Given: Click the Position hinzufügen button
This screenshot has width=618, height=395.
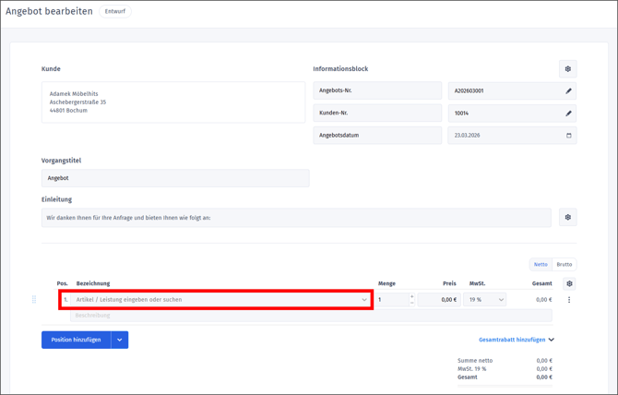Looking at the screenshot, I should pyautogui.click(x=76, y=340).
